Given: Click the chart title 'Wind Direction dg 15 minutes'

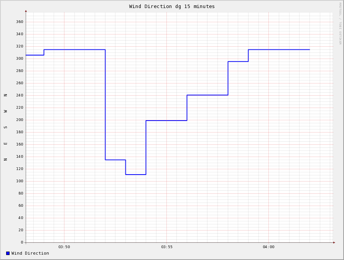Looking at the screenshot, I should coord(172,7).
